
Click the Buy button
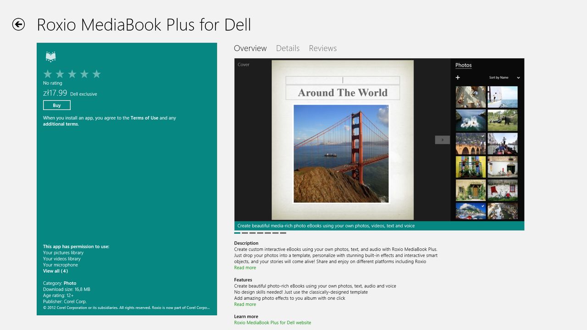pyautogui.click(x=57, y=105)
